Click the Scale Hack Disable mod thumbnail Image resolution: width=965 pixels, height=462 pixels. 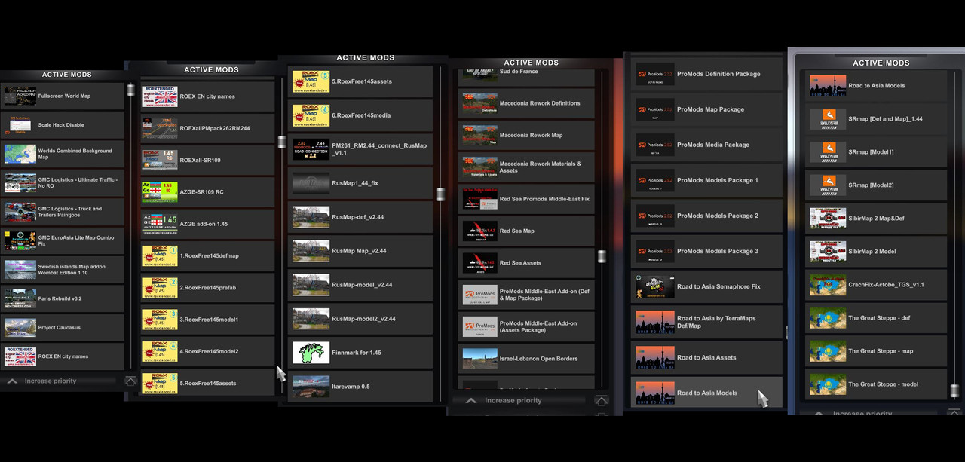[x=20, y=124]
